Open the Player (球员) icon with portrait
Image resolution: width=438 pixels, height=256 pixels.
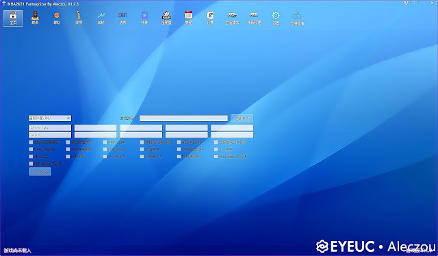pyautogui.click(x=35, y=18)
